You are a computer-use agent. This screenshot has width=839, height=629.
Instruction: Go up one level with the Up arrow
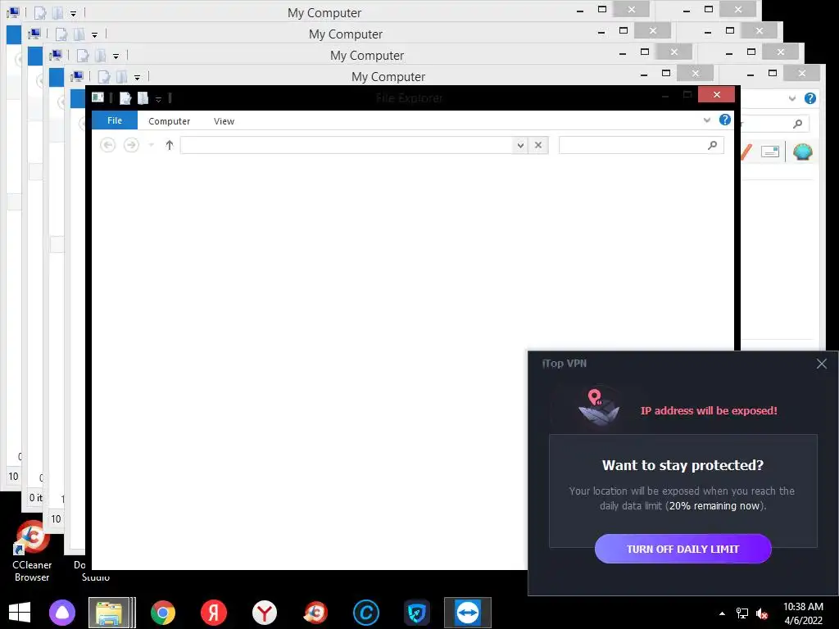tap(170, 145)
